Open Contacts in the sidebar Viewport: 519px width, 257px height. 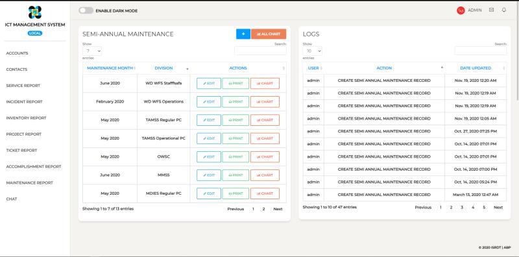[17, 69]
